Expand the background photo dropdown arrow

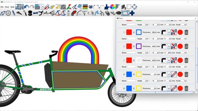pos(43,7)
